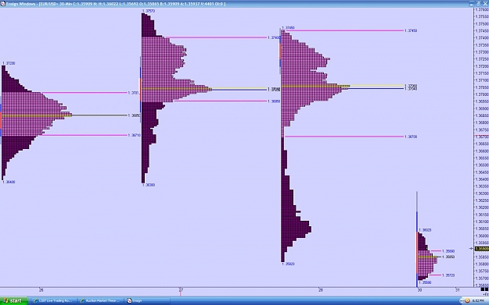This screenshot has width=489, height=305.
Task: Click the 1.36000 tick on the price axis
Action: coord(482,236)
